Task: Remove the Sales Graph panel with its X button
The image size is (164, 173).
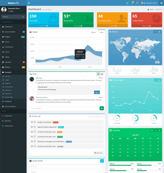Action: 159,80
